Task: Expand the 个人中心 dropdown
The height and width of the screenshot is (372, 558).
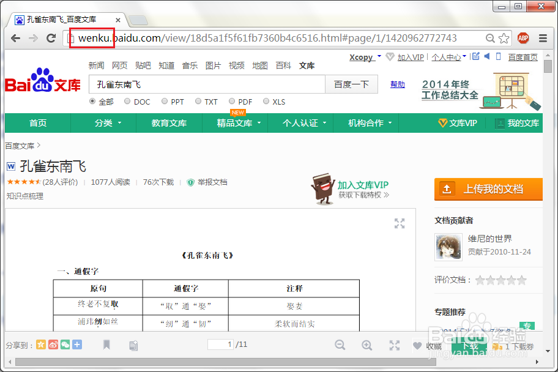Action: 464,56
